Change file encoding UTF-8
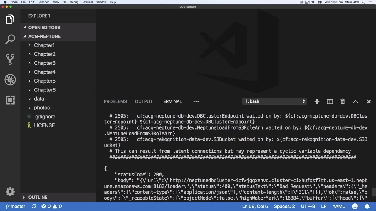The image size is (376, 211). (308, 206)
